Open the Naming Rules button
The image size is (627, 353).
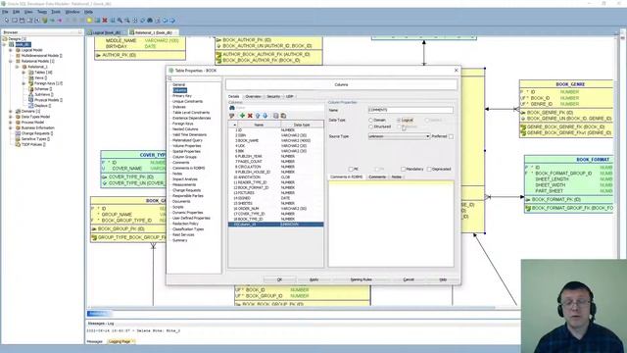[x=361, y=279]
